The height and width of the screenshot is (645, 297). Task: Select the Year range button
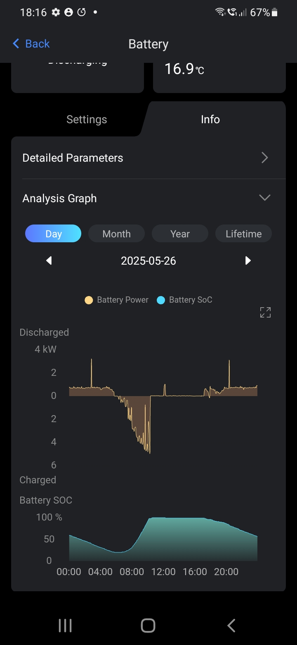click(x=180, y=234)
